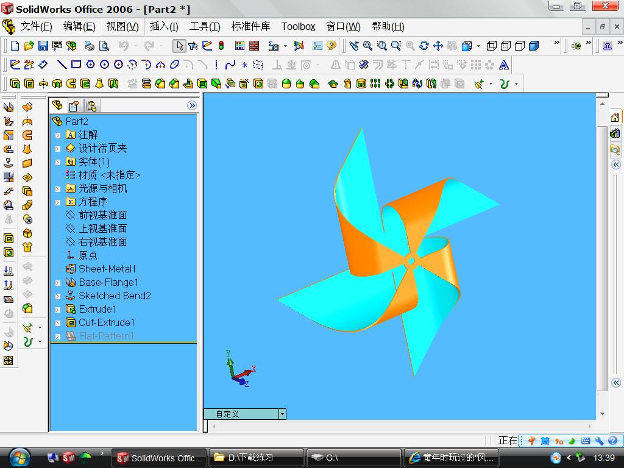The image size is (624, 468).
Task: Click the Pan view arrows icon
Action: tap(438, 46)
